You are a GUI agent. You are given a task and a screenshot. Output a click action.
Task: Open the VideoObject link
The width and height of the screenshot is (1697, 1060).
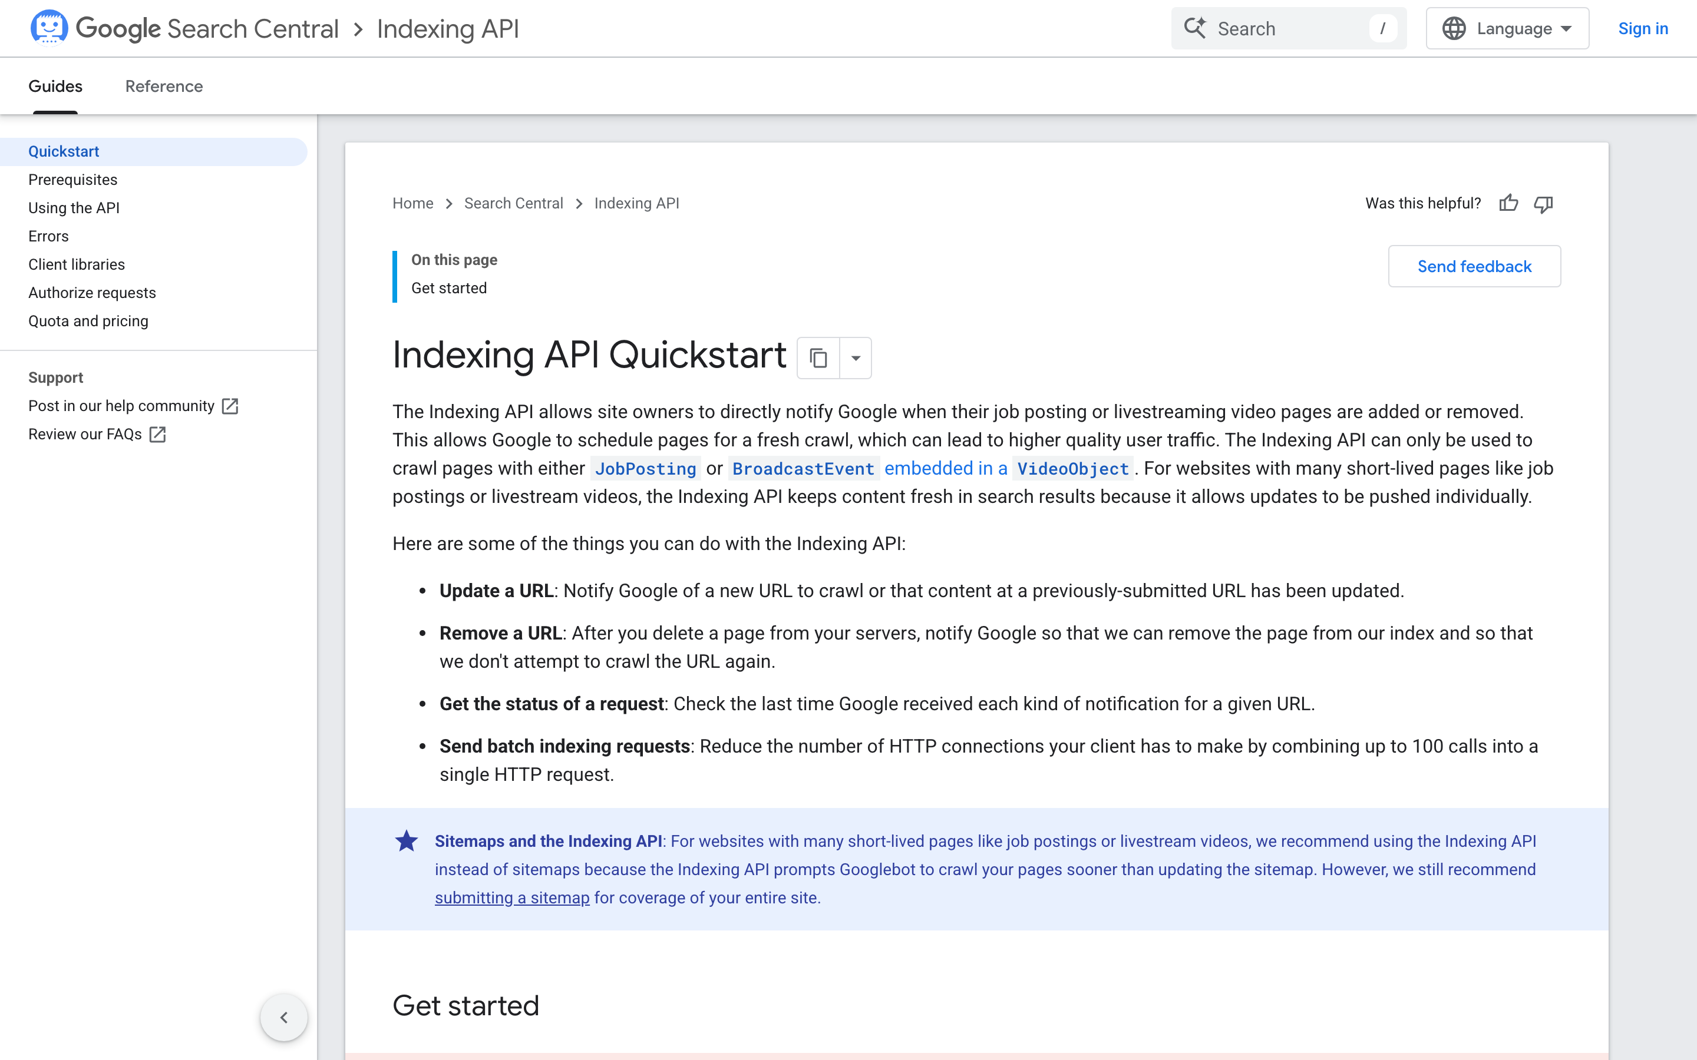click(1073, 468)
